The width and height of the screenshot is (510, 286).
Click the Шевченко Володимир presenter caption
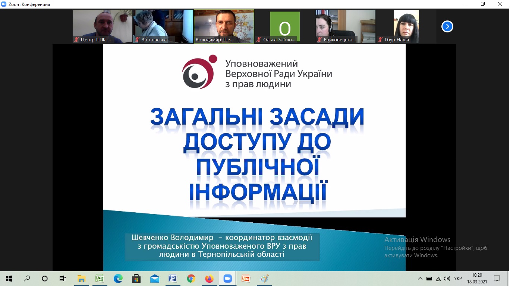pyautogui.click(x=222, y=246)
